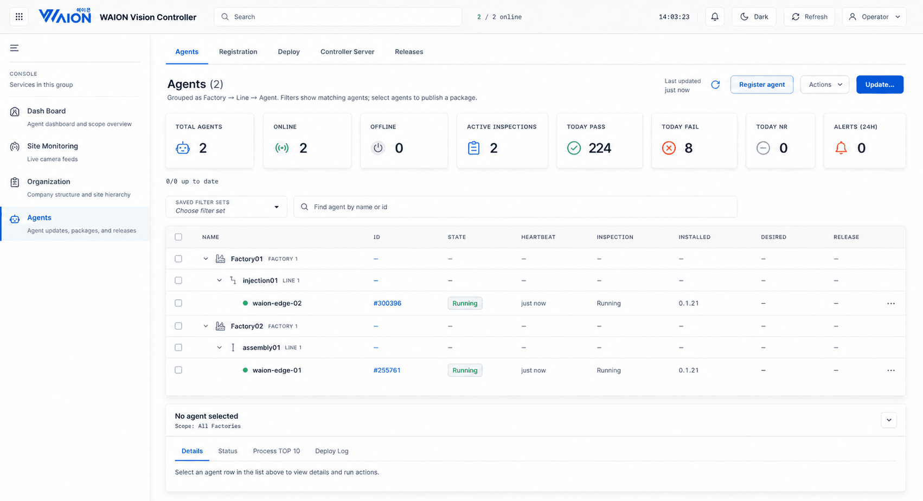Open the notifications bell

pyautogui.click(x=715, y=17)
